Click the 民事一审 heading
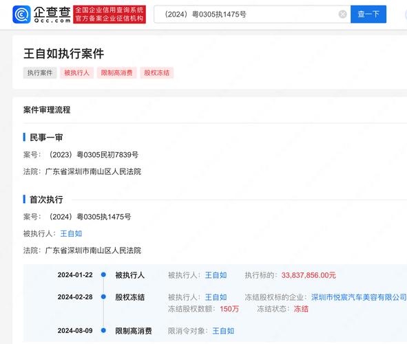The height and width of the screenshot is (344, 407). [x=46, y=138]
